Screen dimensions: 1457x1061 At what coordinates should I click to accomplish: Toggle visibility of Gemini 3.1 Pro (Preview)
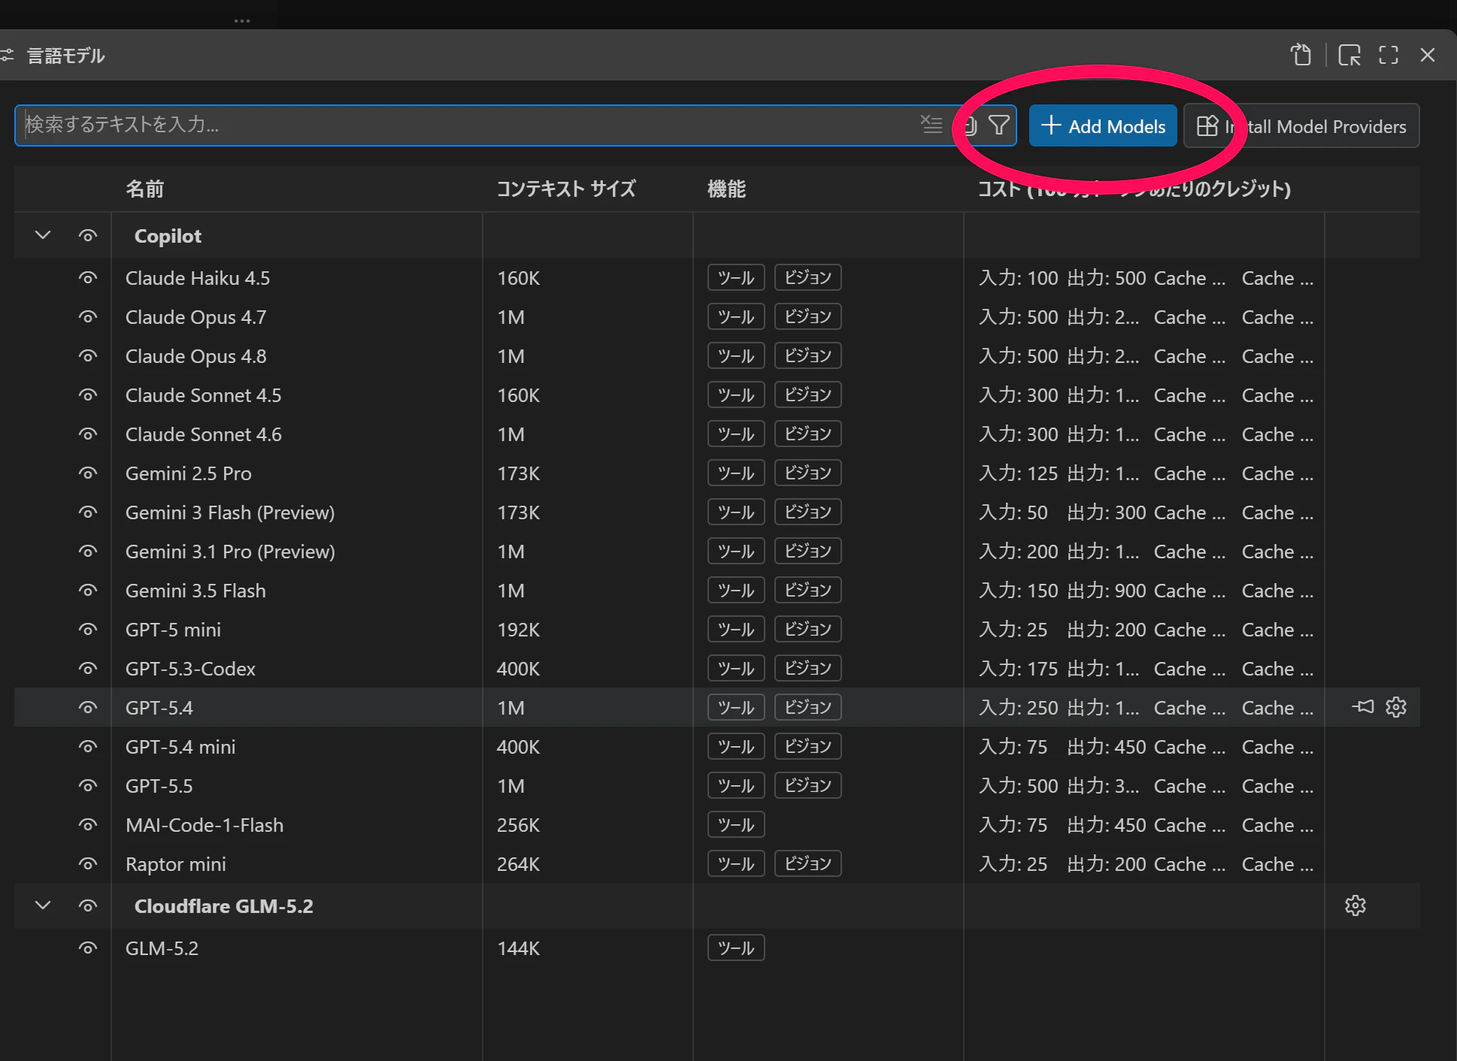pyautogui.click(x=88, y=552)
